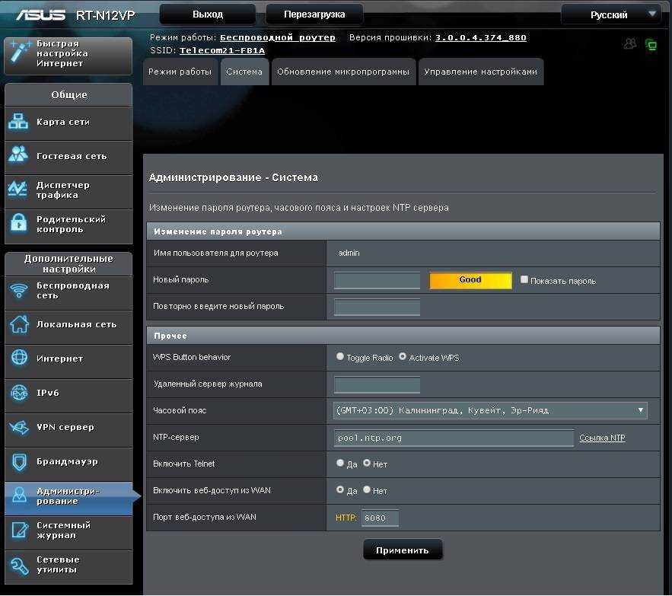This screenshot has width=672, height=596.
Task: Select Activate WPS radio option
Action: (403, 356)
